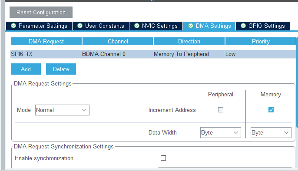
Task: Click the green check icon on User Constants
Action: [x=80, y=26]
